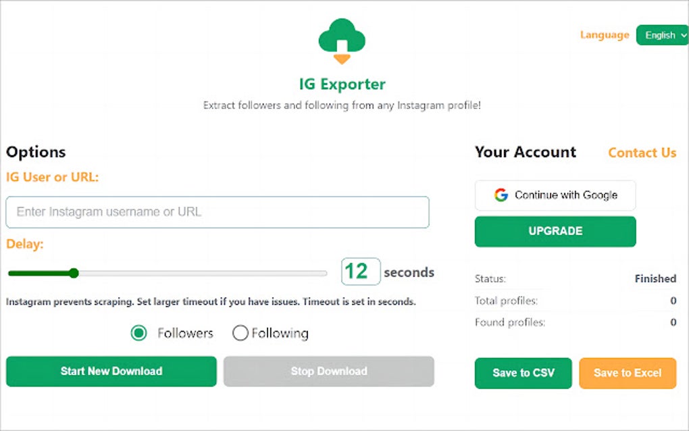
Task: Save results to CSV
Action: coord(523,373)
